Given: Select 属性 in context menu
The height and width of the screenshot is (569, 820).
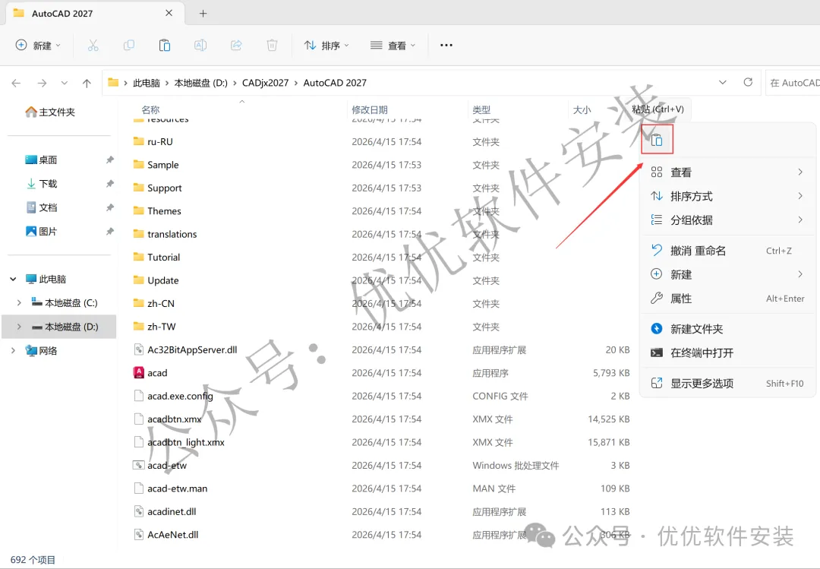Looking at the screenshot, I should [727, 299].
